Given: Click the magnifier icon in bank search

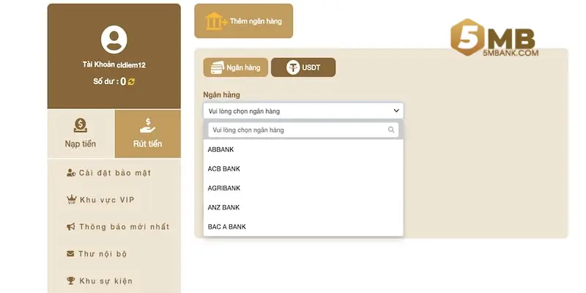Looking at the screenshot, I should point(391,130).
